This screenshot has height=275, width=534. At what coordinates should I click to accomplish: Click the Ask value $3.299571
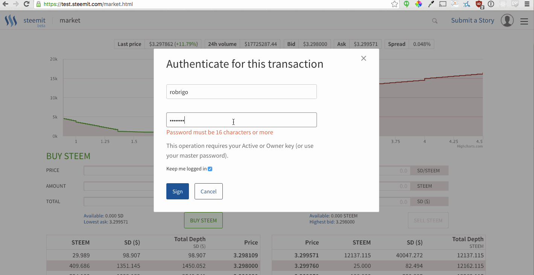tap(365, 44)
